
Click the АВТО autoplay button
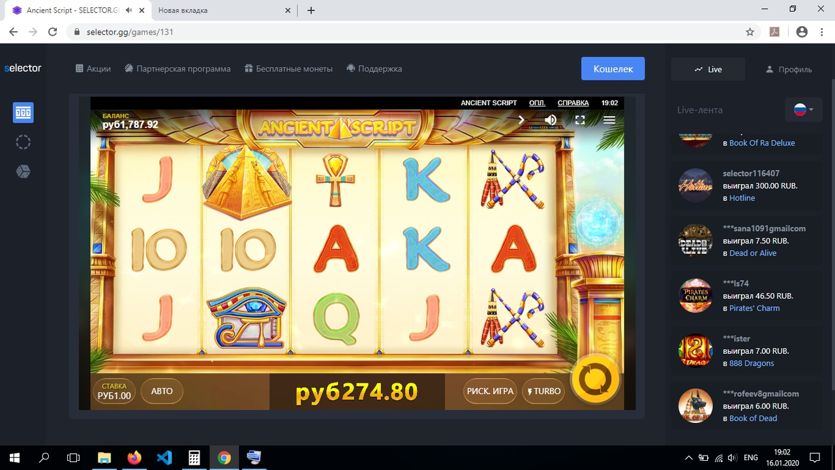tap(162, 391)
